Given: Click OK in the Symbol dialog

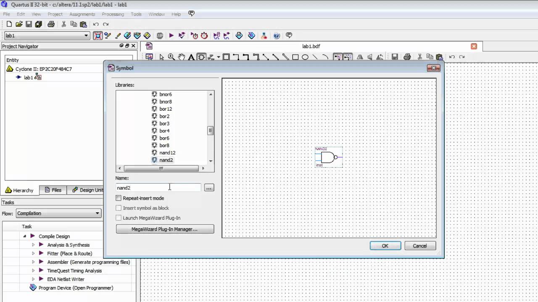Looking at the screenshot, I should pyautogui.click(x=385, y=246).
